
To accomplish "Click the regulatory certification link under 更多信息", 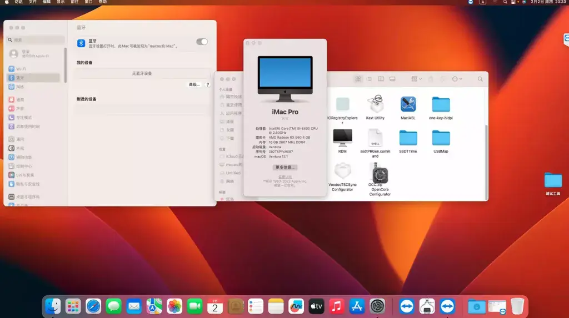I will [285, 177].
